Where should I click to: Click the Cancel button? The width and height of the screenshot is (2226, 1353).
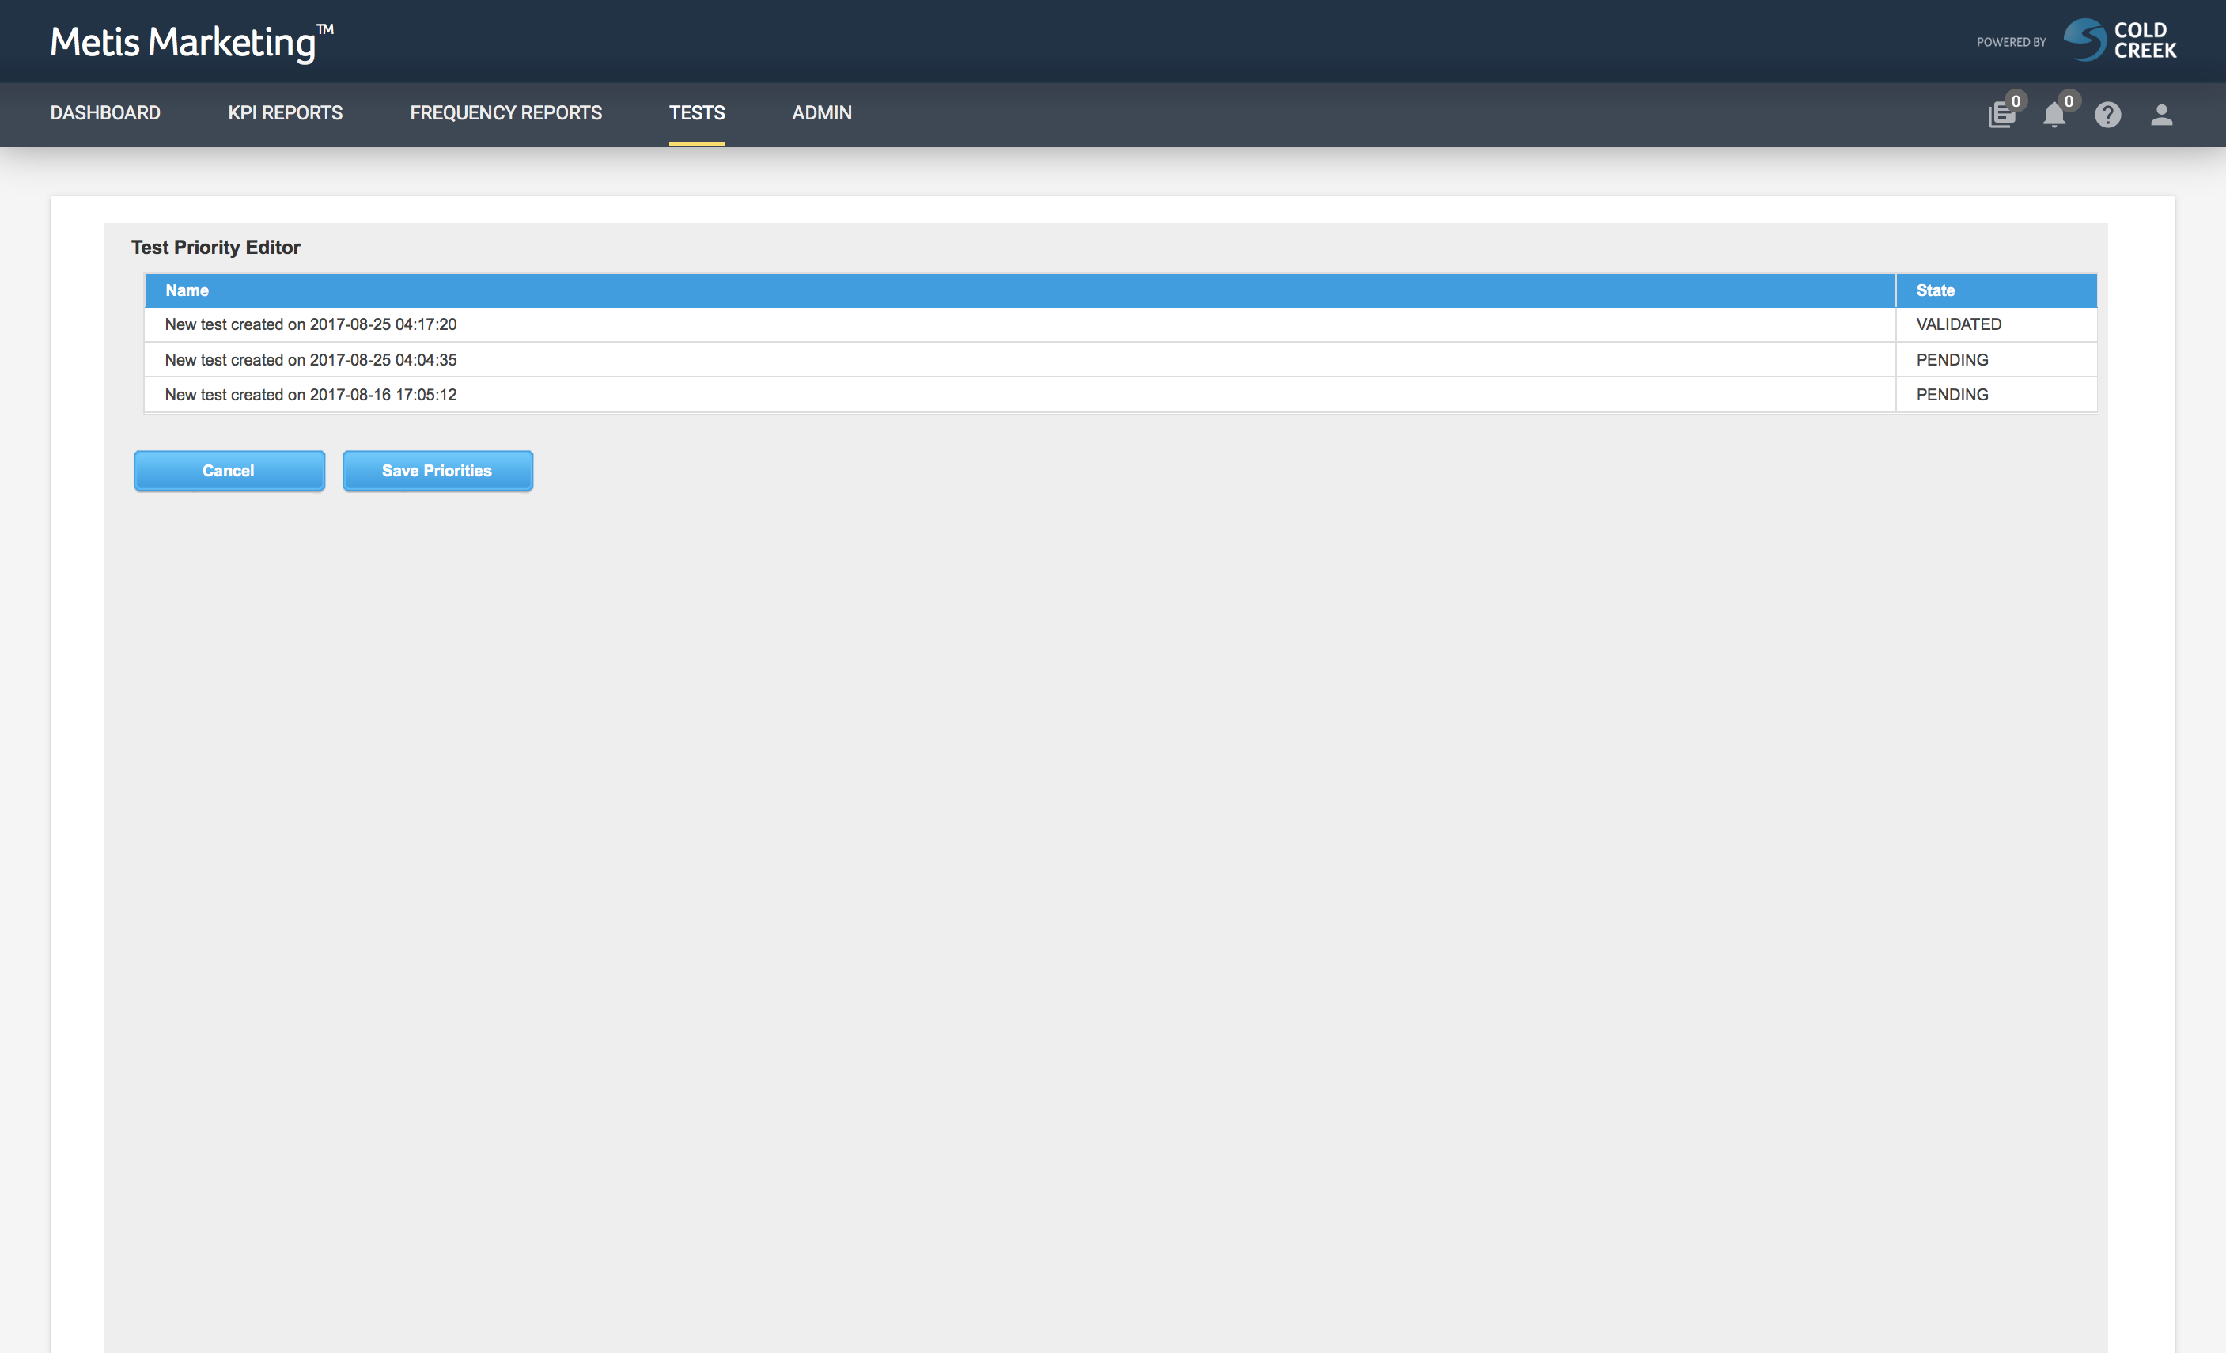pos(229,471)
